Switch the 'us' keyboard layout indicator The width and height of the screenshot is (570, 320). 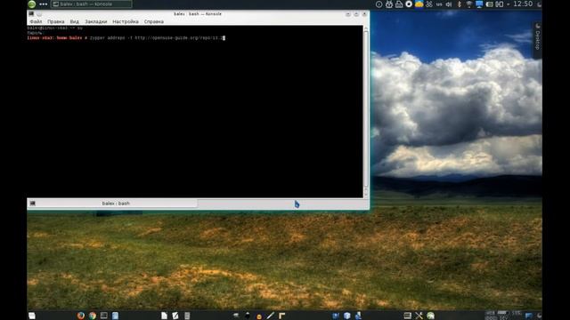click(439, 4)
